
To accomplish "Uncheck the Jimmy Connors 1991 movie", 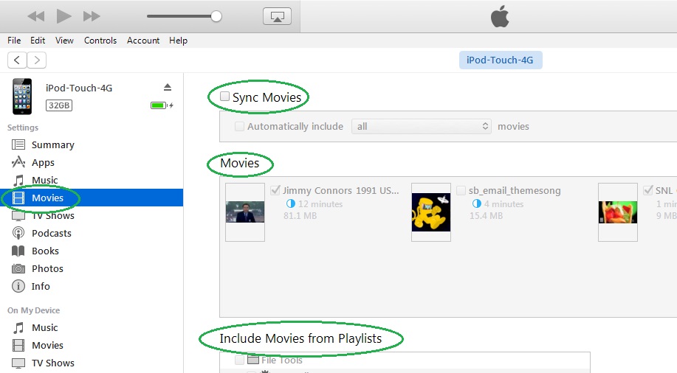I will click(x=275, y=190).
